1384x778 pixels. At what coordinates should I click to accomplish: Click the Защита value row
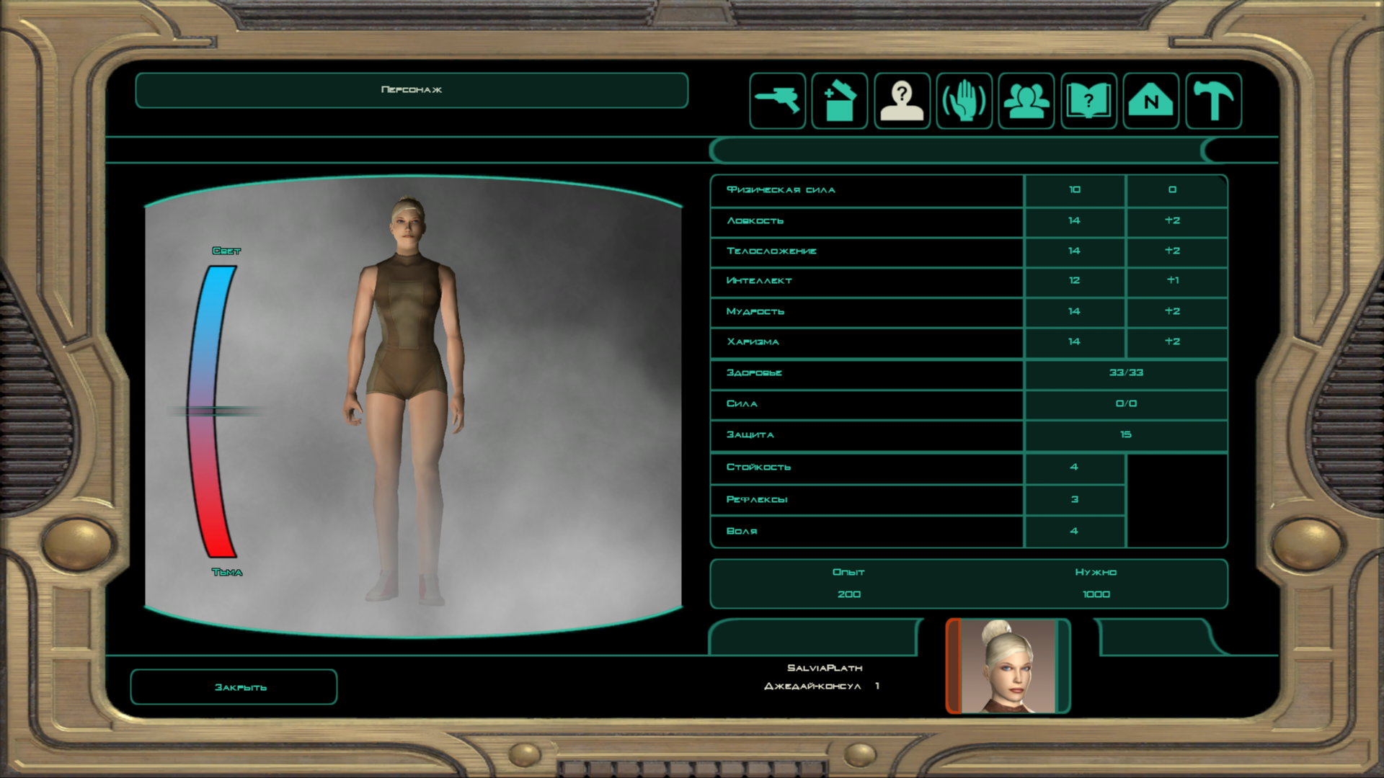pyautogui.click(x=967, y=435)
